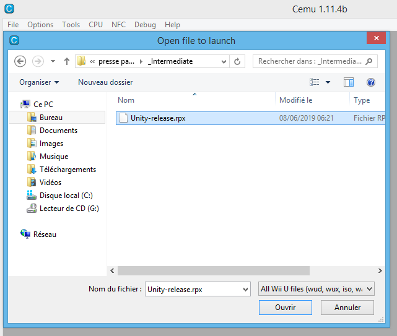Image resolution: width=397 pixels, height=336 pixels.
Task: Open the Options menu in Cemu
Action: pyautogui.click(x=40, y=25)
